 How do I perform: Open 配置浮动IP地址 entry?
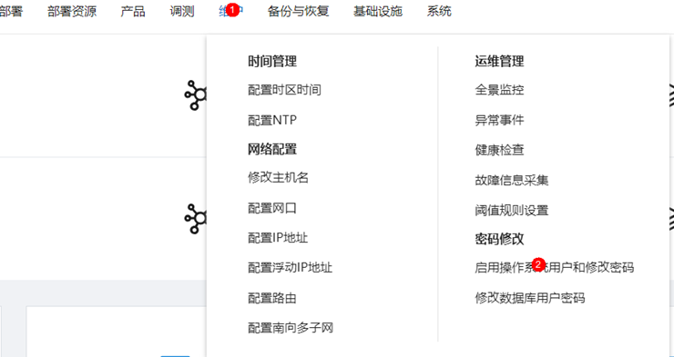[291, 268]
